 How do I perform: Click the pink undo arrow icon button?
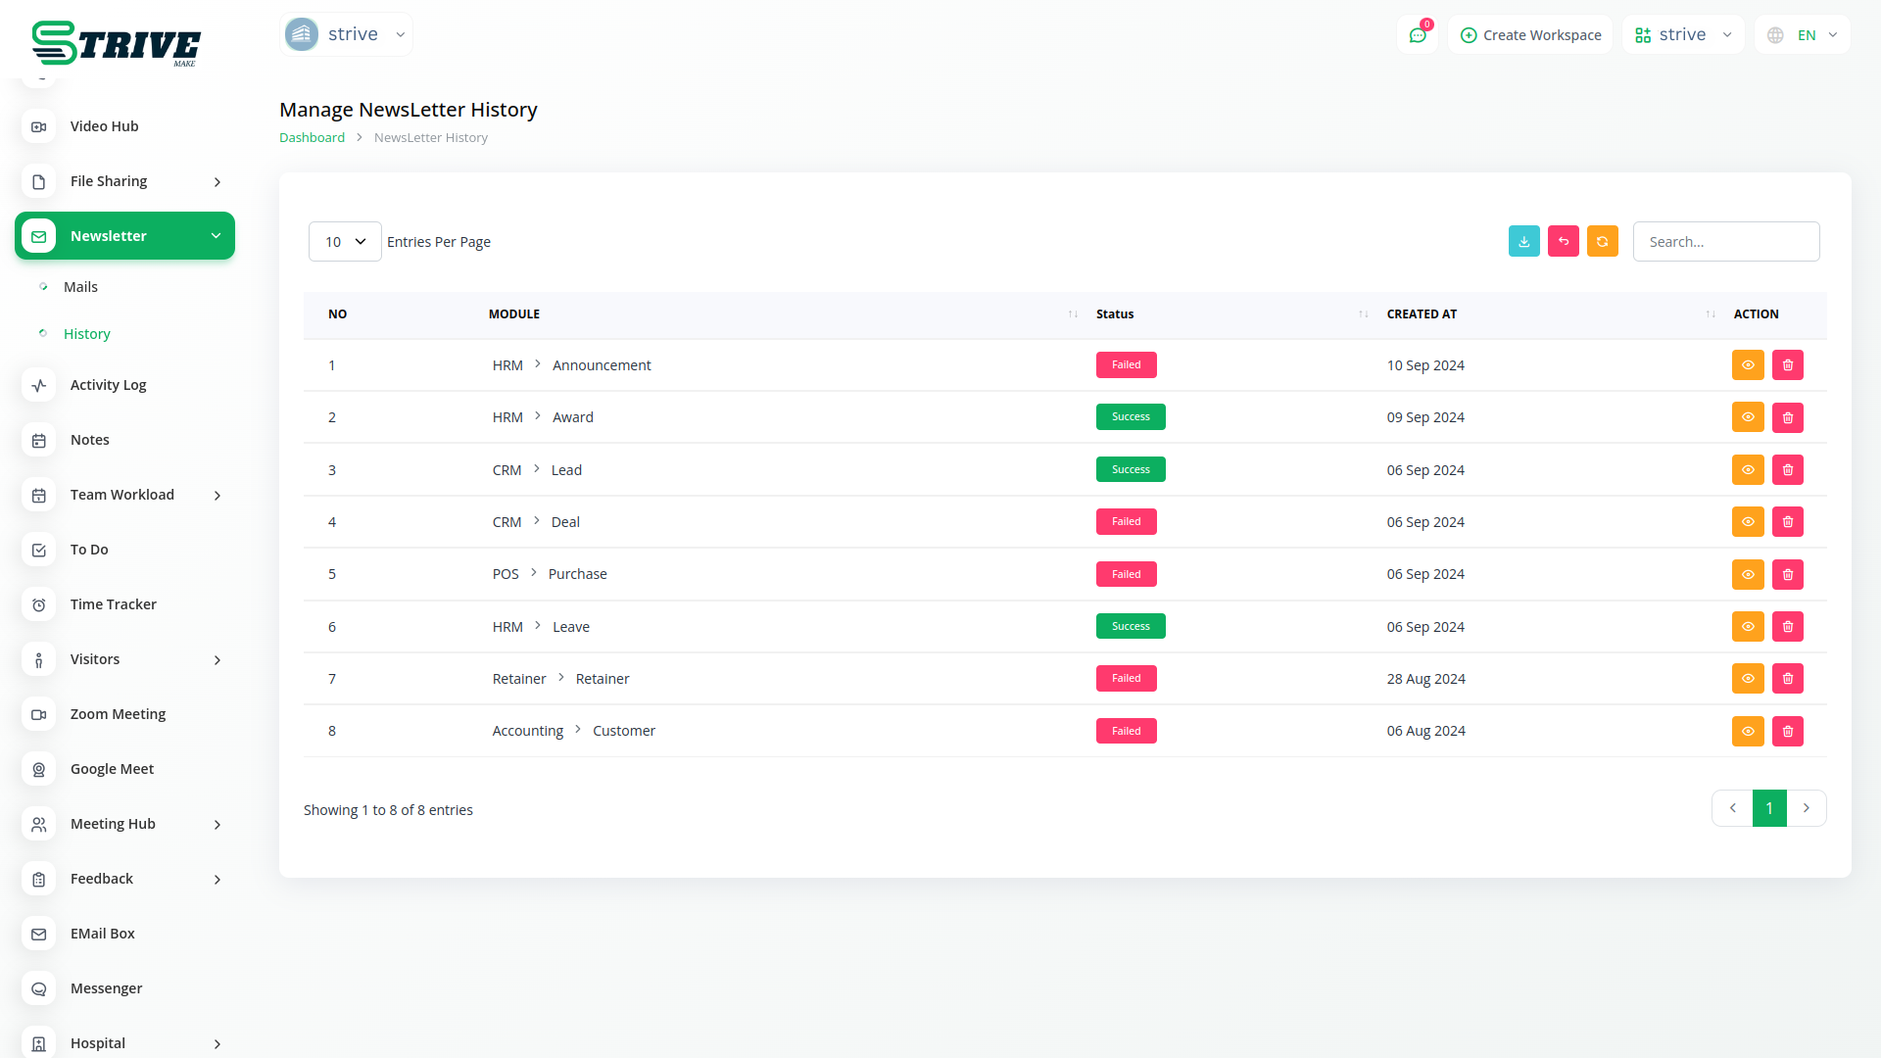coord(1563,241)
